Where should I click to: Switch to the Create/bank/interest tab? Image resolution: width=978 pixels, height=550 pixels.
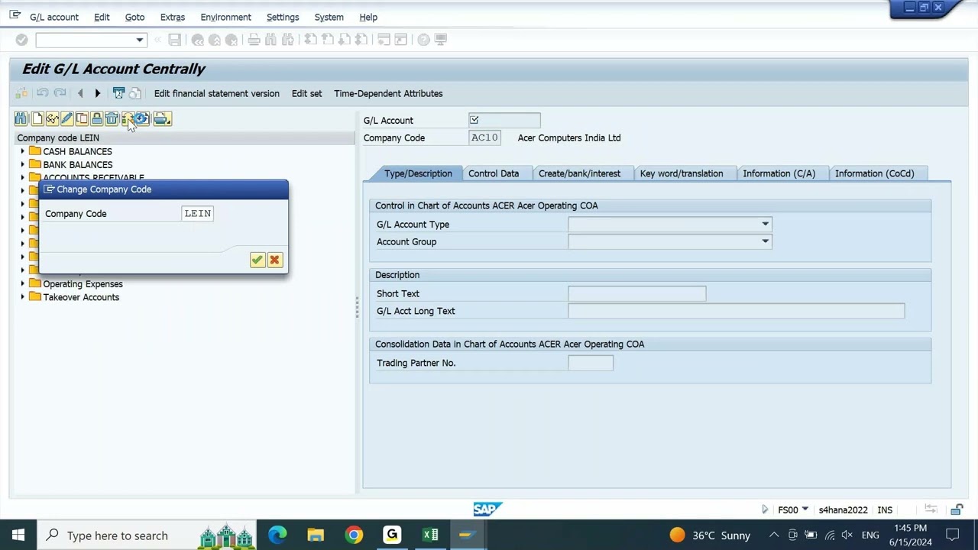pos(579,173)
